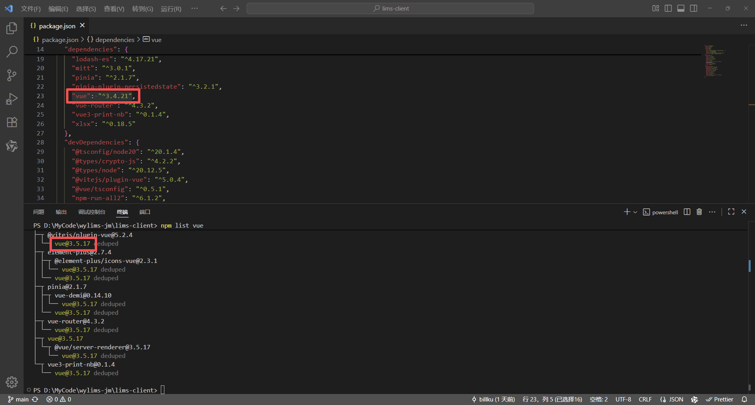Toggle the primary sidebar visibility

click(668, 8)
